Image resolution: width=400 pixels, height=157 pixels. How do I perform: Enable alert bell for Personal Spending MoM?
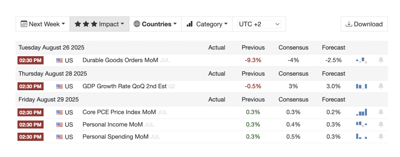pos(380,137)
